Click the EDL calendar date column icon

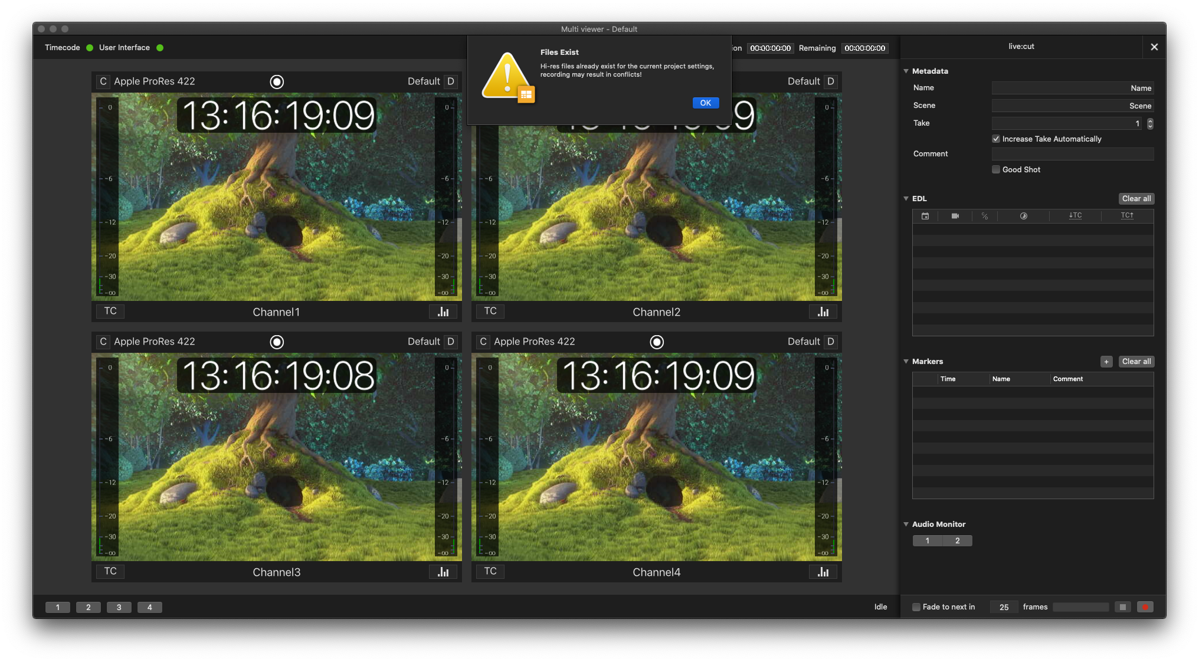[925, 216]
